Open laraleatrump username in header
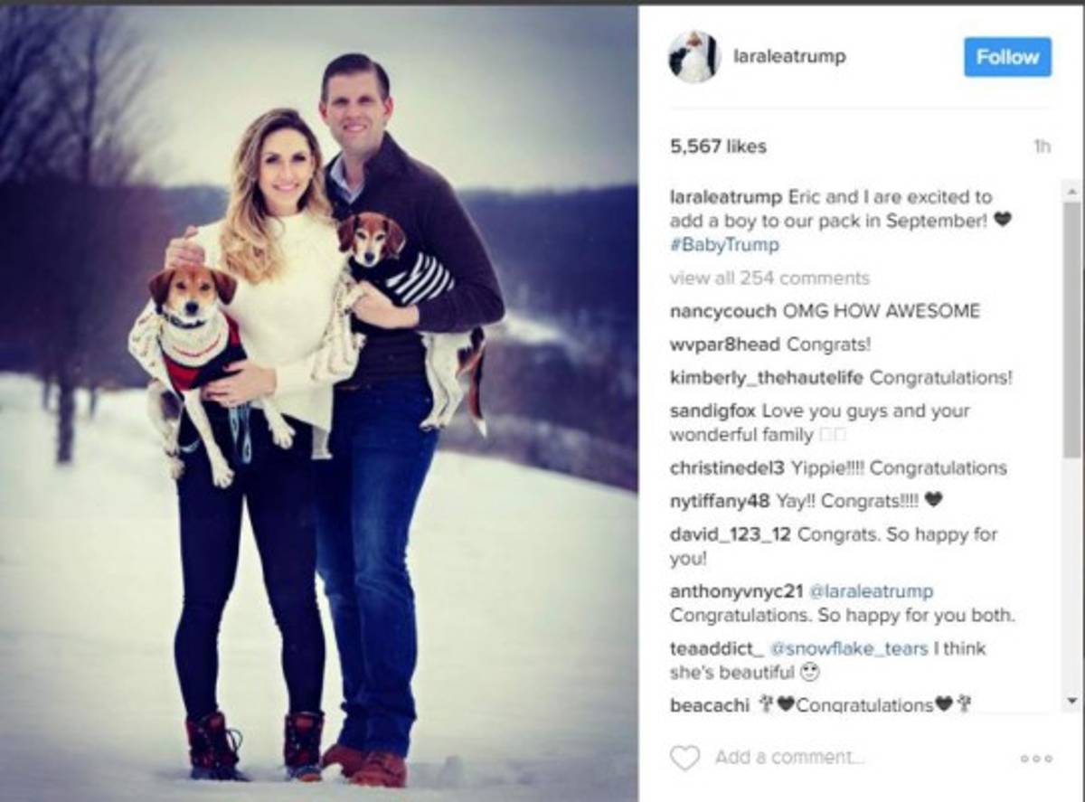This screenshot has width=1085, height=802. (x=788, y=57)
